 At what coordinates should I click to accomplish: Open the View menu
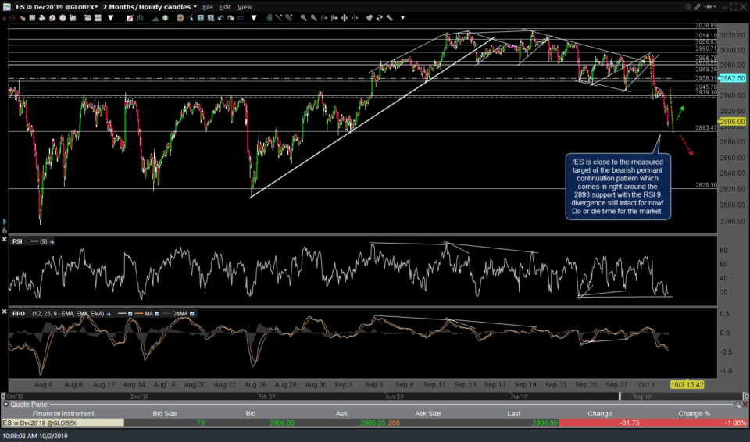(245, 7)
